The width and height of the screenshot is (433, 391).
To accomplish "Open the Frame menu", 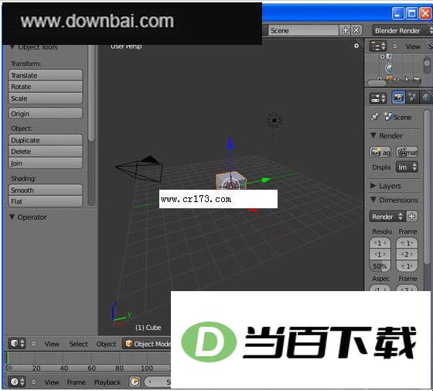I will 77,382.
